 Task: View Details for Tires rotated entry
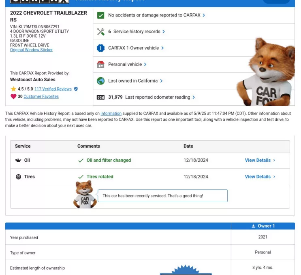pyautogui.click(x=260, y=177)
